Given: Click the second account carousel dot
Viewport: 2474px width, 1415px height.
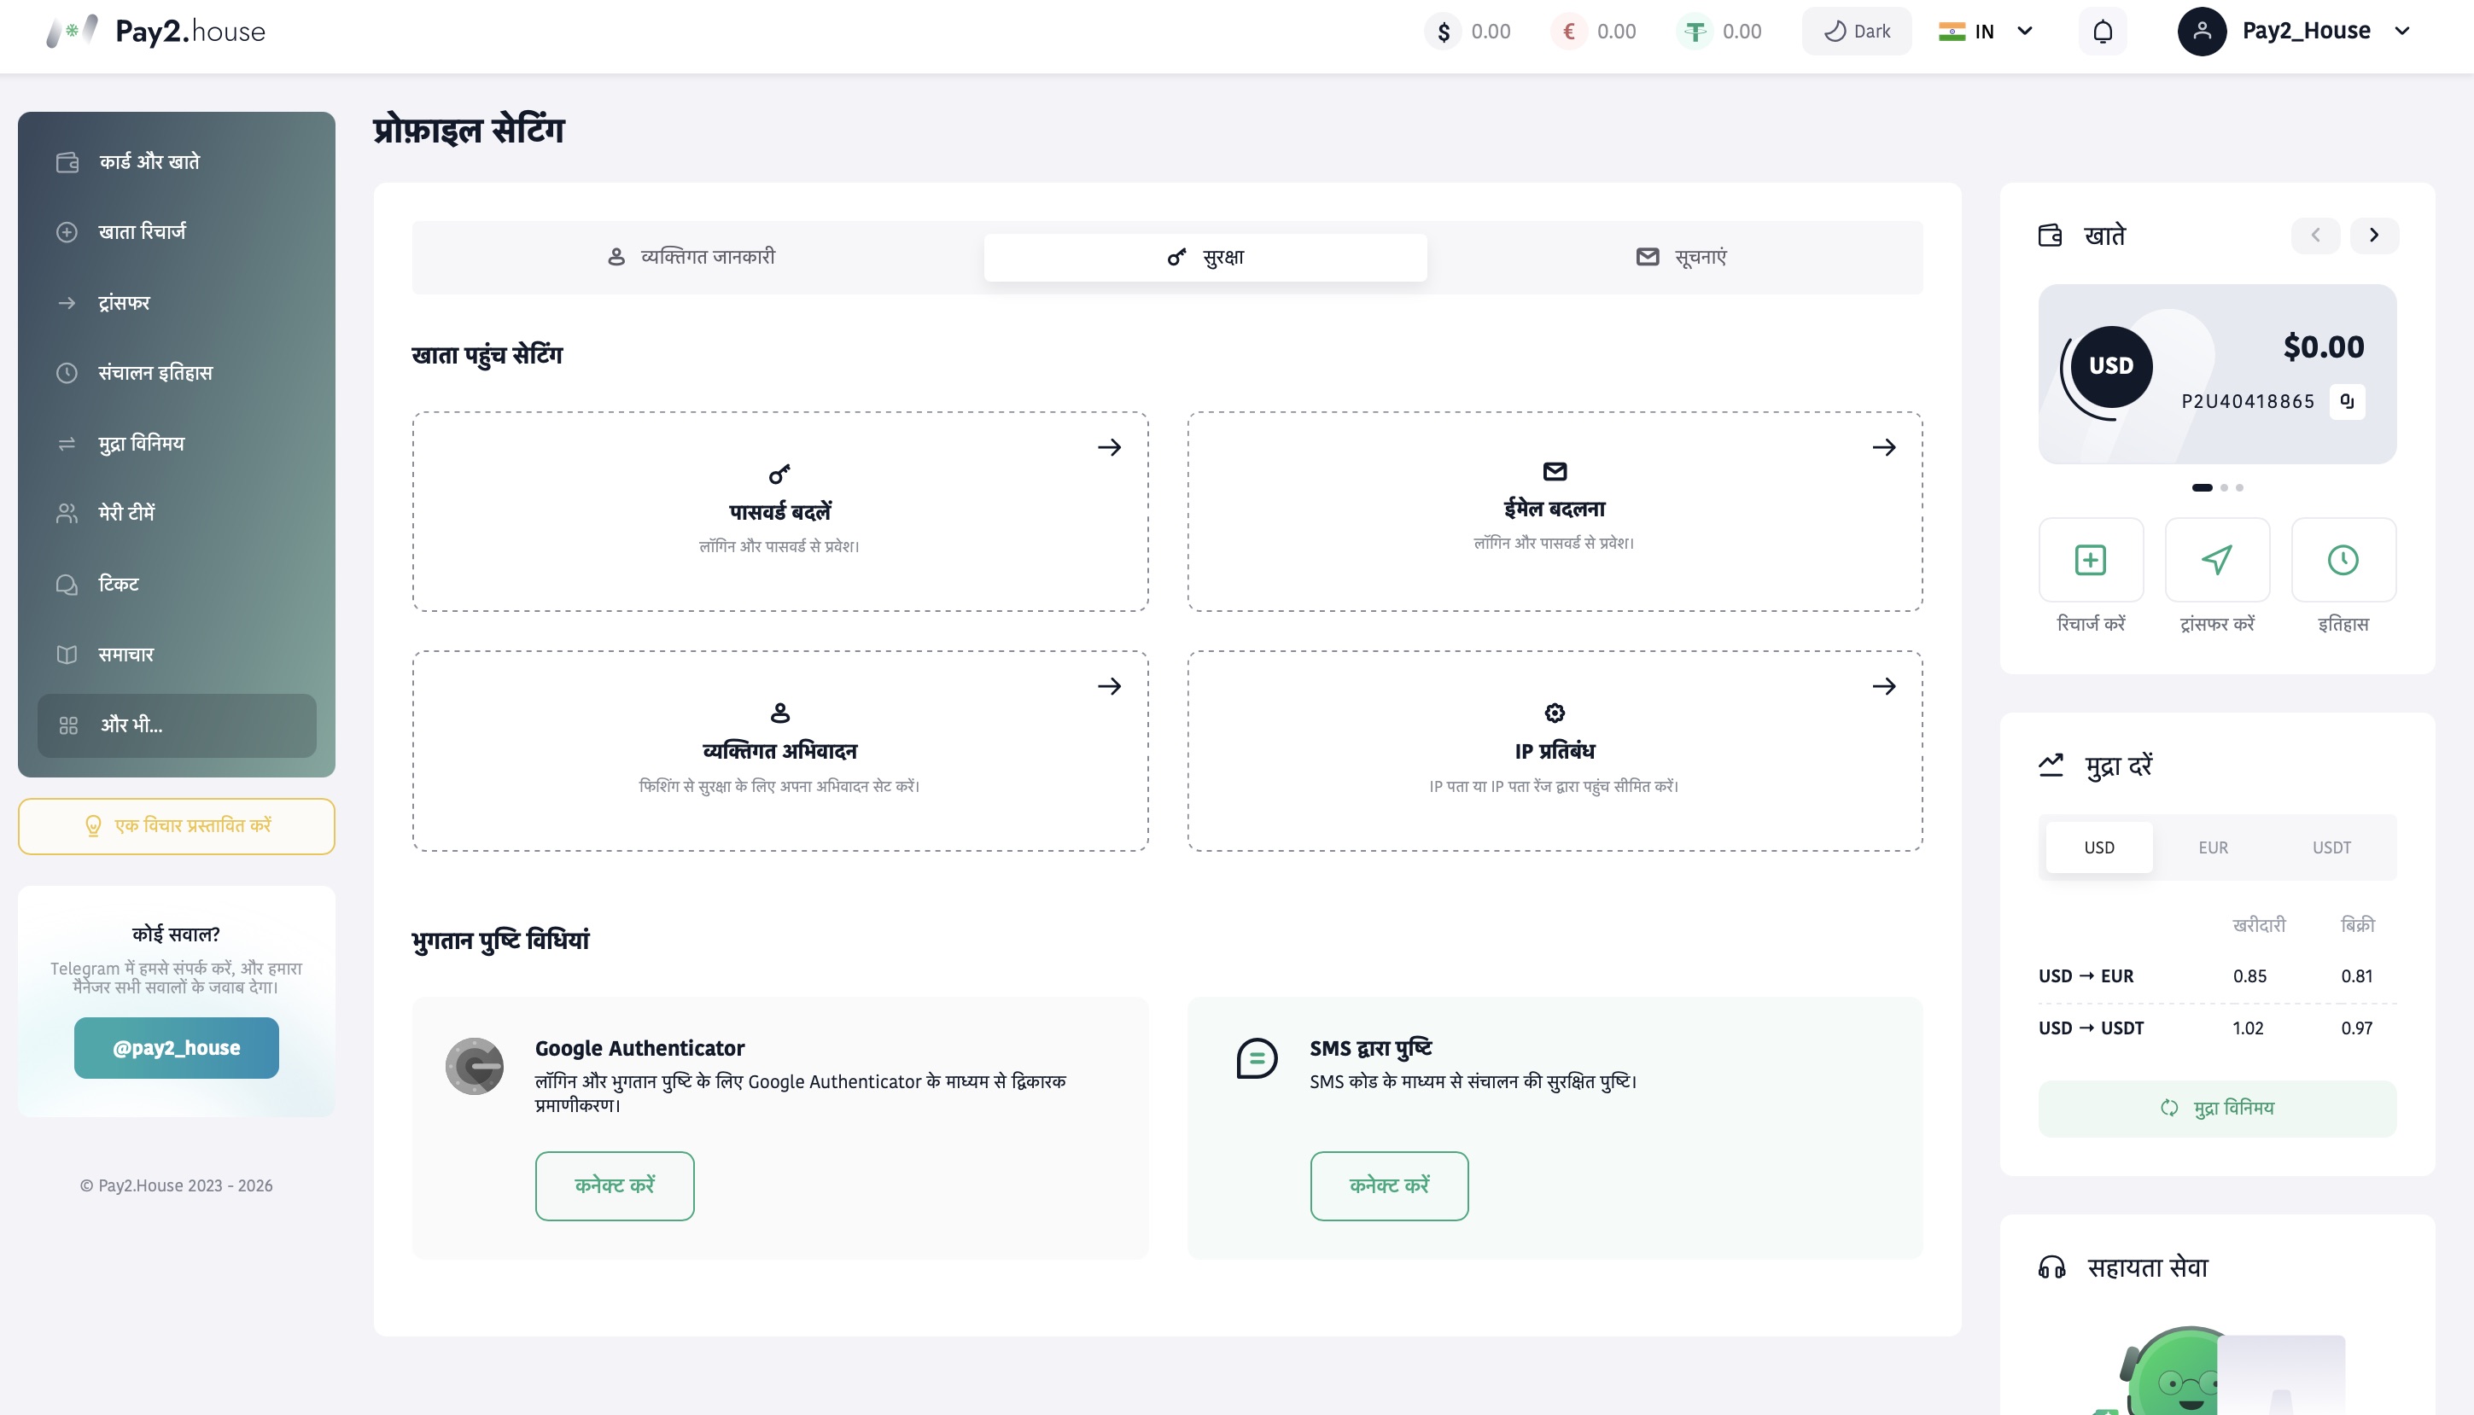Looking at the screenshot, I should click(x=2224, y=488).
